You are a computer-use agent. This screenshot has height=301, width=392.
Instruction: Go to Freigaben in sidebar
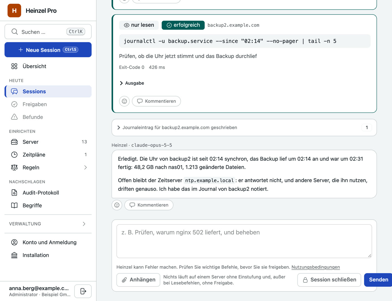point(48,104)
